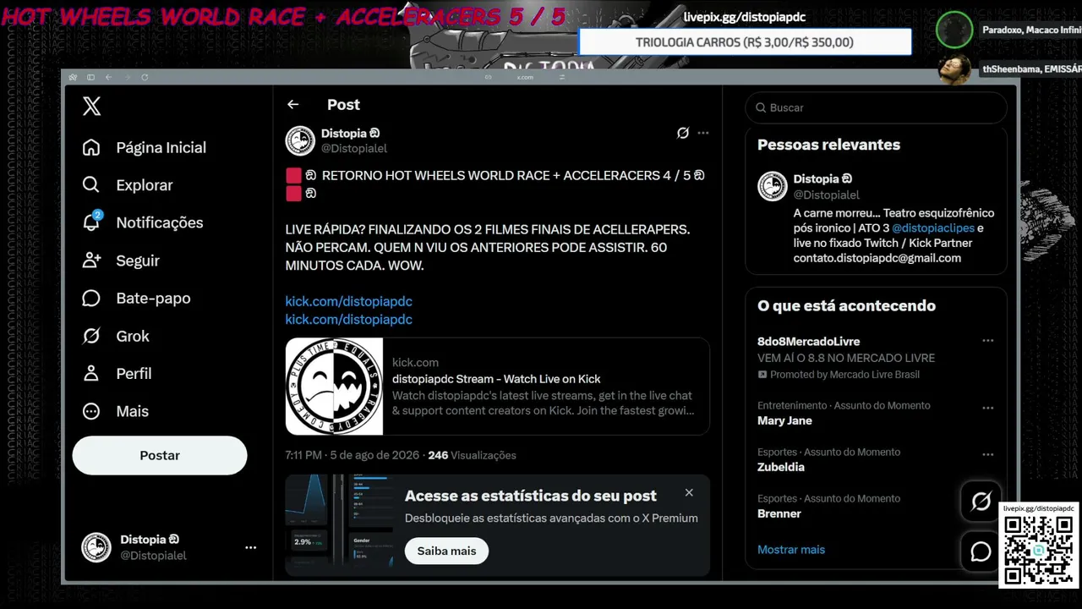Open Página Inicial home icon
This screenshot has width=1082, height=609.
point(91,147)
